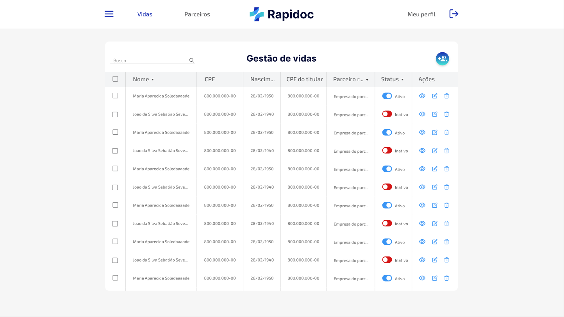The image size is (564, 317).
Task: Click the eye icon in third row
Action: pyautogui.click(x=422, y=132)
